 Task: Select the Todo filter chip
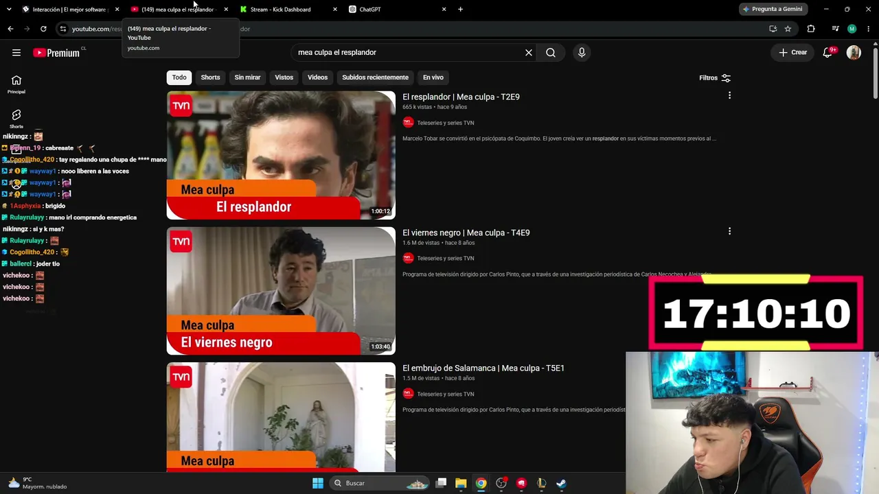pyautogui.click(x=179, y=78)
